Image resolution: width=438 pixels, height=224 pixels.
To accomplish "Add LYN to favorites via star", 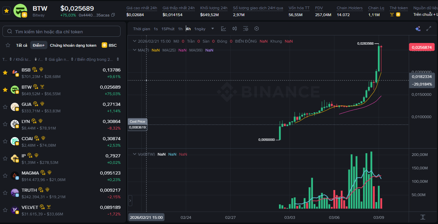I will [x=5, y=124].
